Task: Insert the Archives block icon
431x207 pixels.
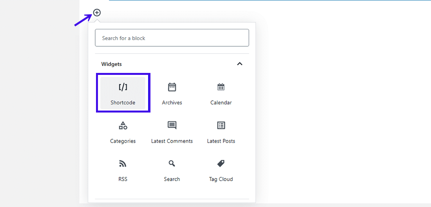Action: (172, 87)
